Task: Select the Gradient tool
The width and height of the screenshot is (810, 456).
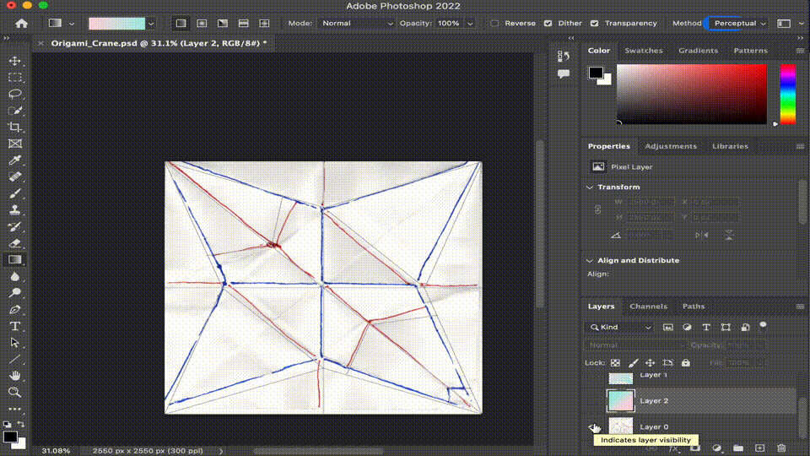Action: 15,259
